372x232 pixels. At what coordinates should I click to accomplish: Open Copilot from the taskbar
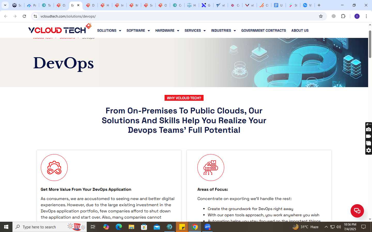tap(106, 227)
